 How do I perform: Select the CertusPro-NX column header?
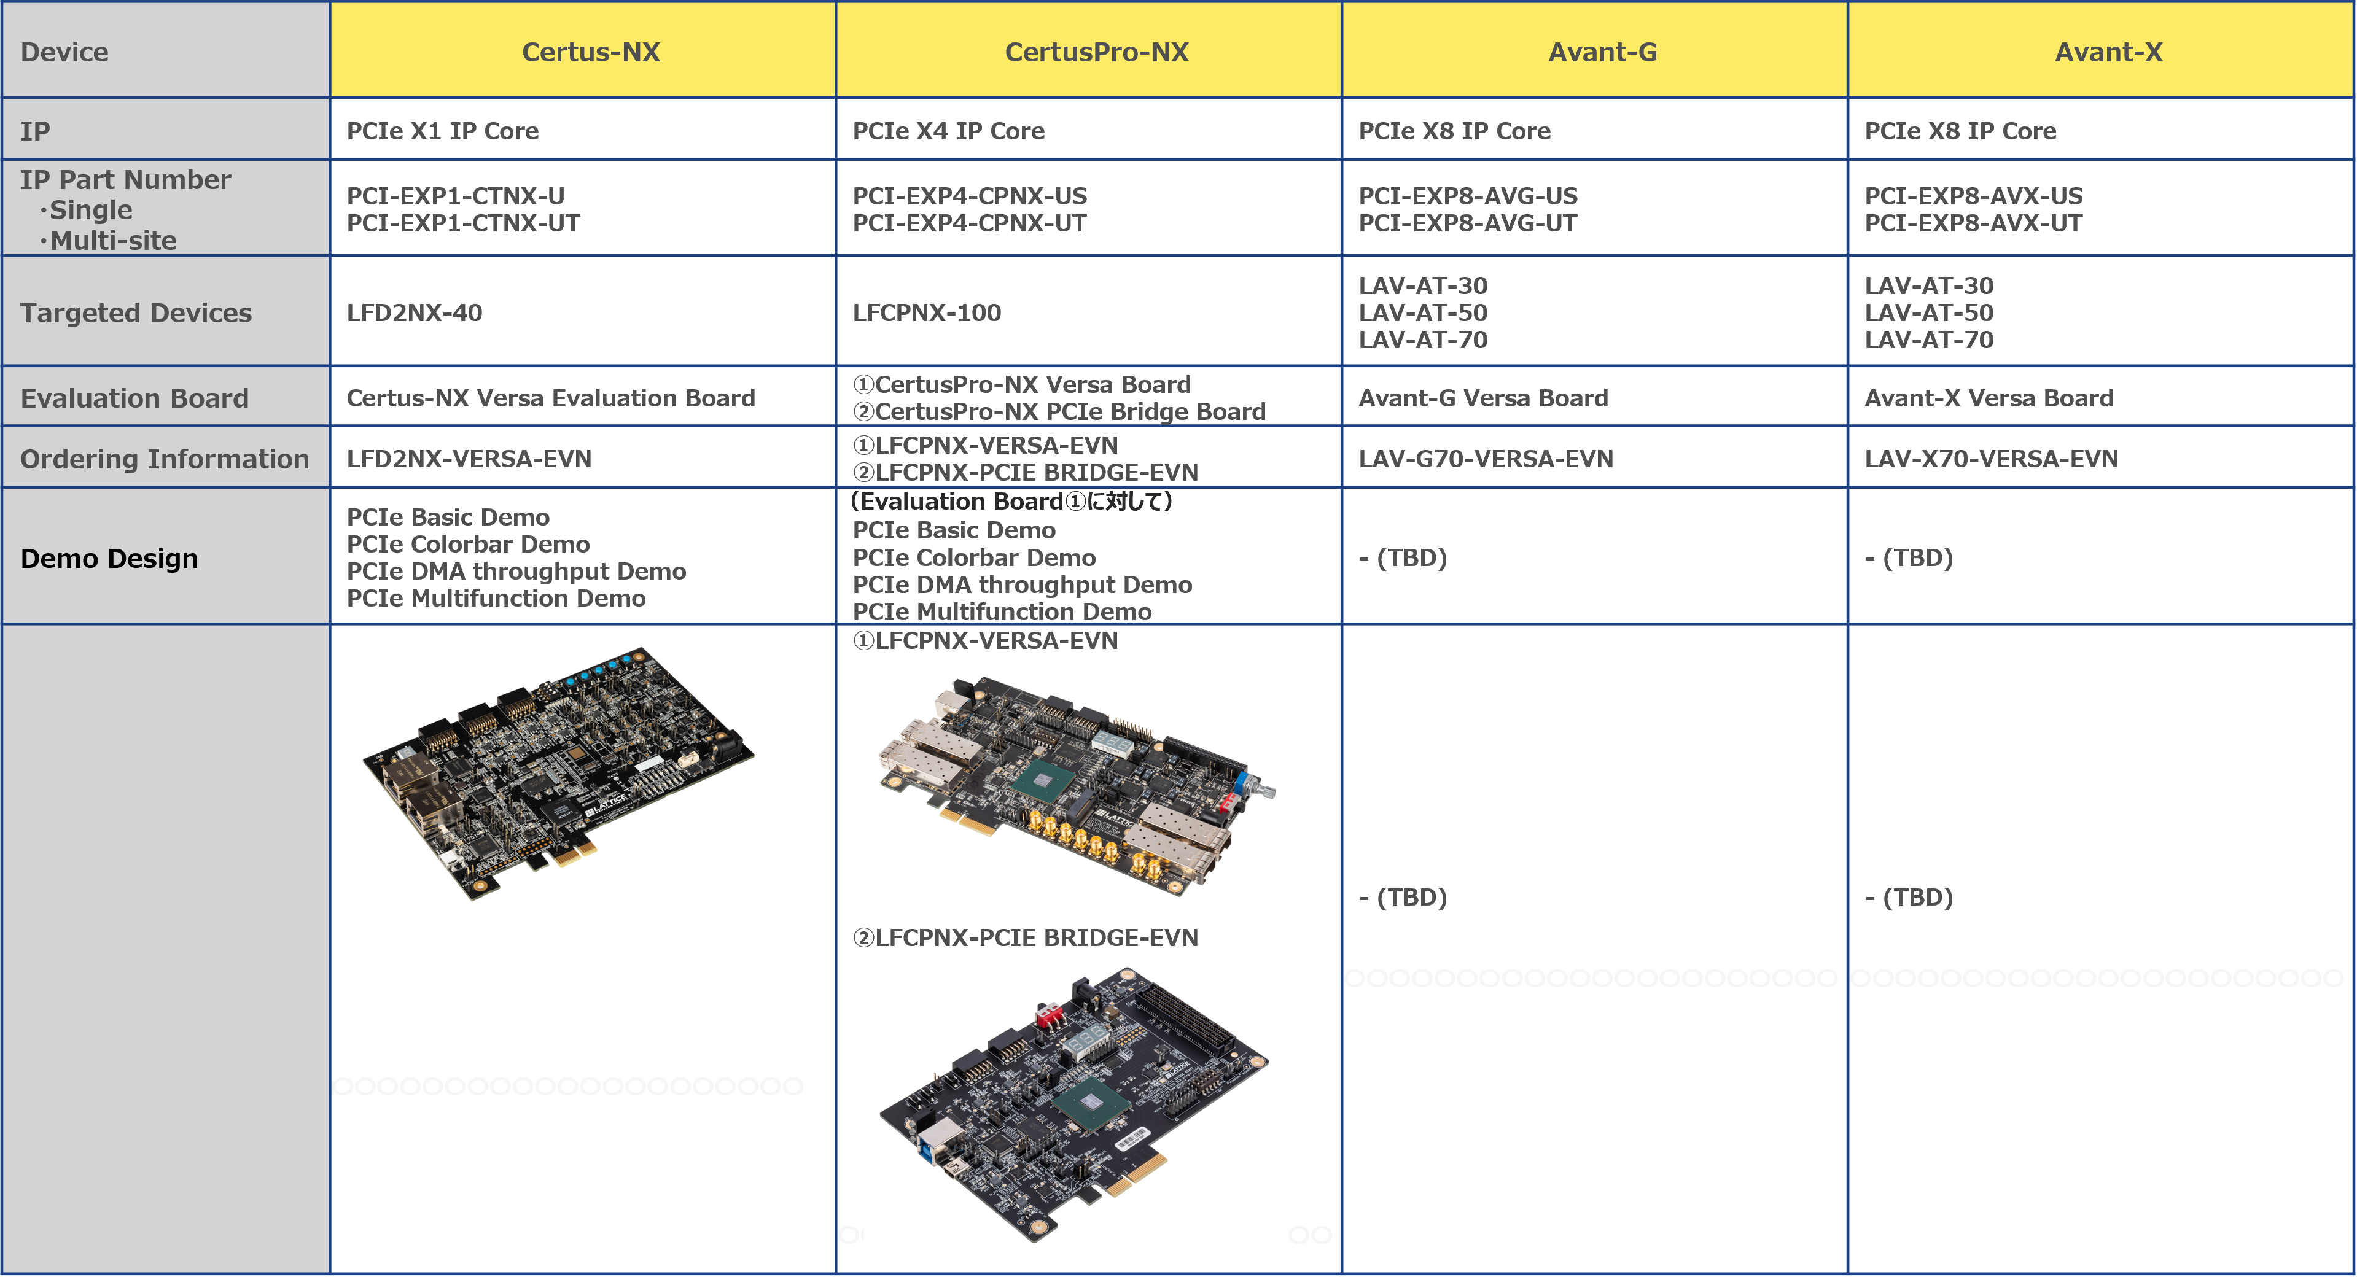1096,52
